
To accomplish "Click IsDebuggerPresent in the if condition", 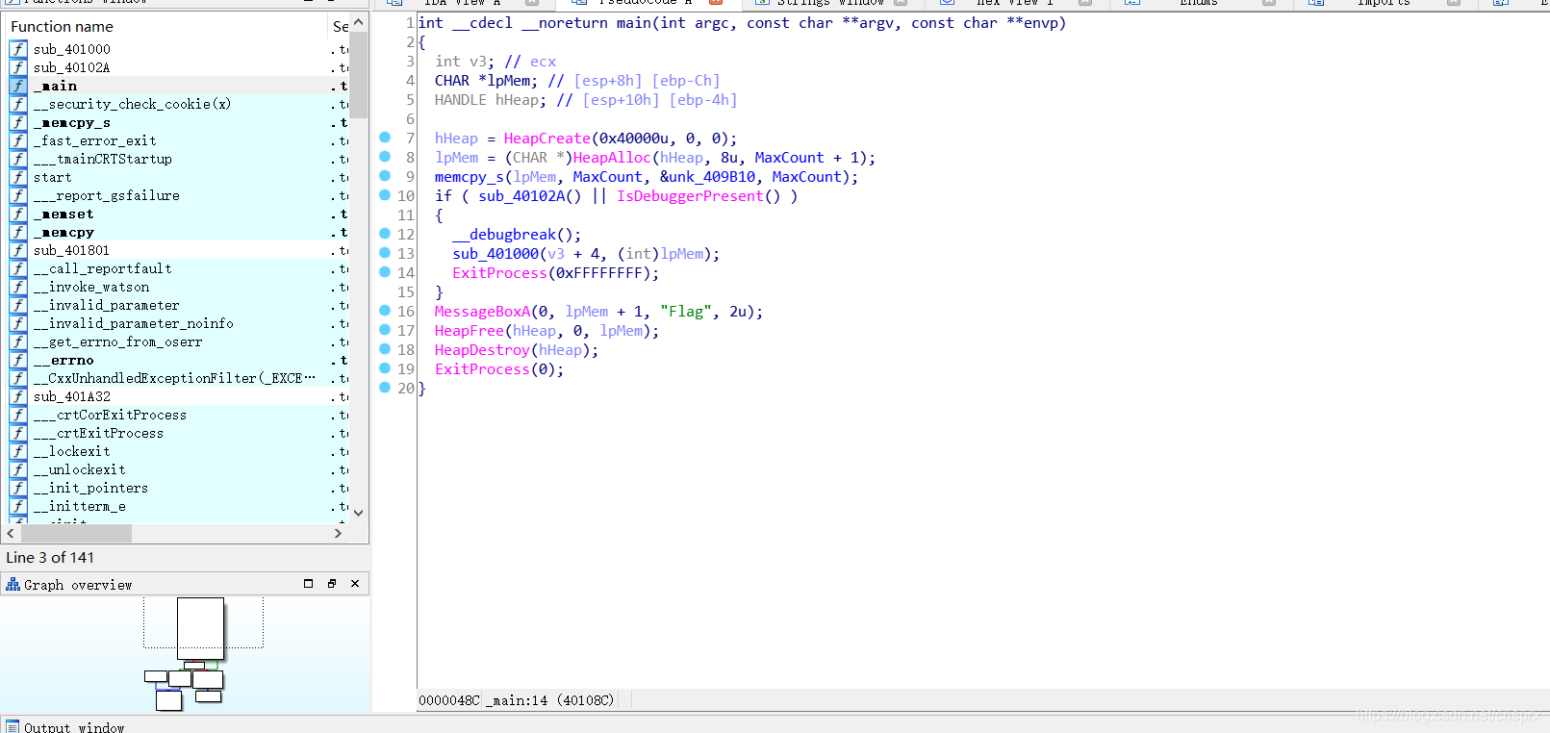I will coord(690,196).
